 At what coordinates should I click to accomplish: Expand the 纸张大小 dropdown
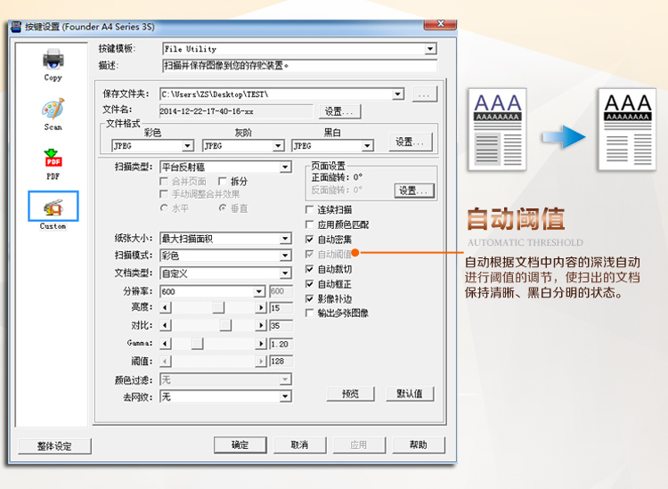[x=285, y=239]
